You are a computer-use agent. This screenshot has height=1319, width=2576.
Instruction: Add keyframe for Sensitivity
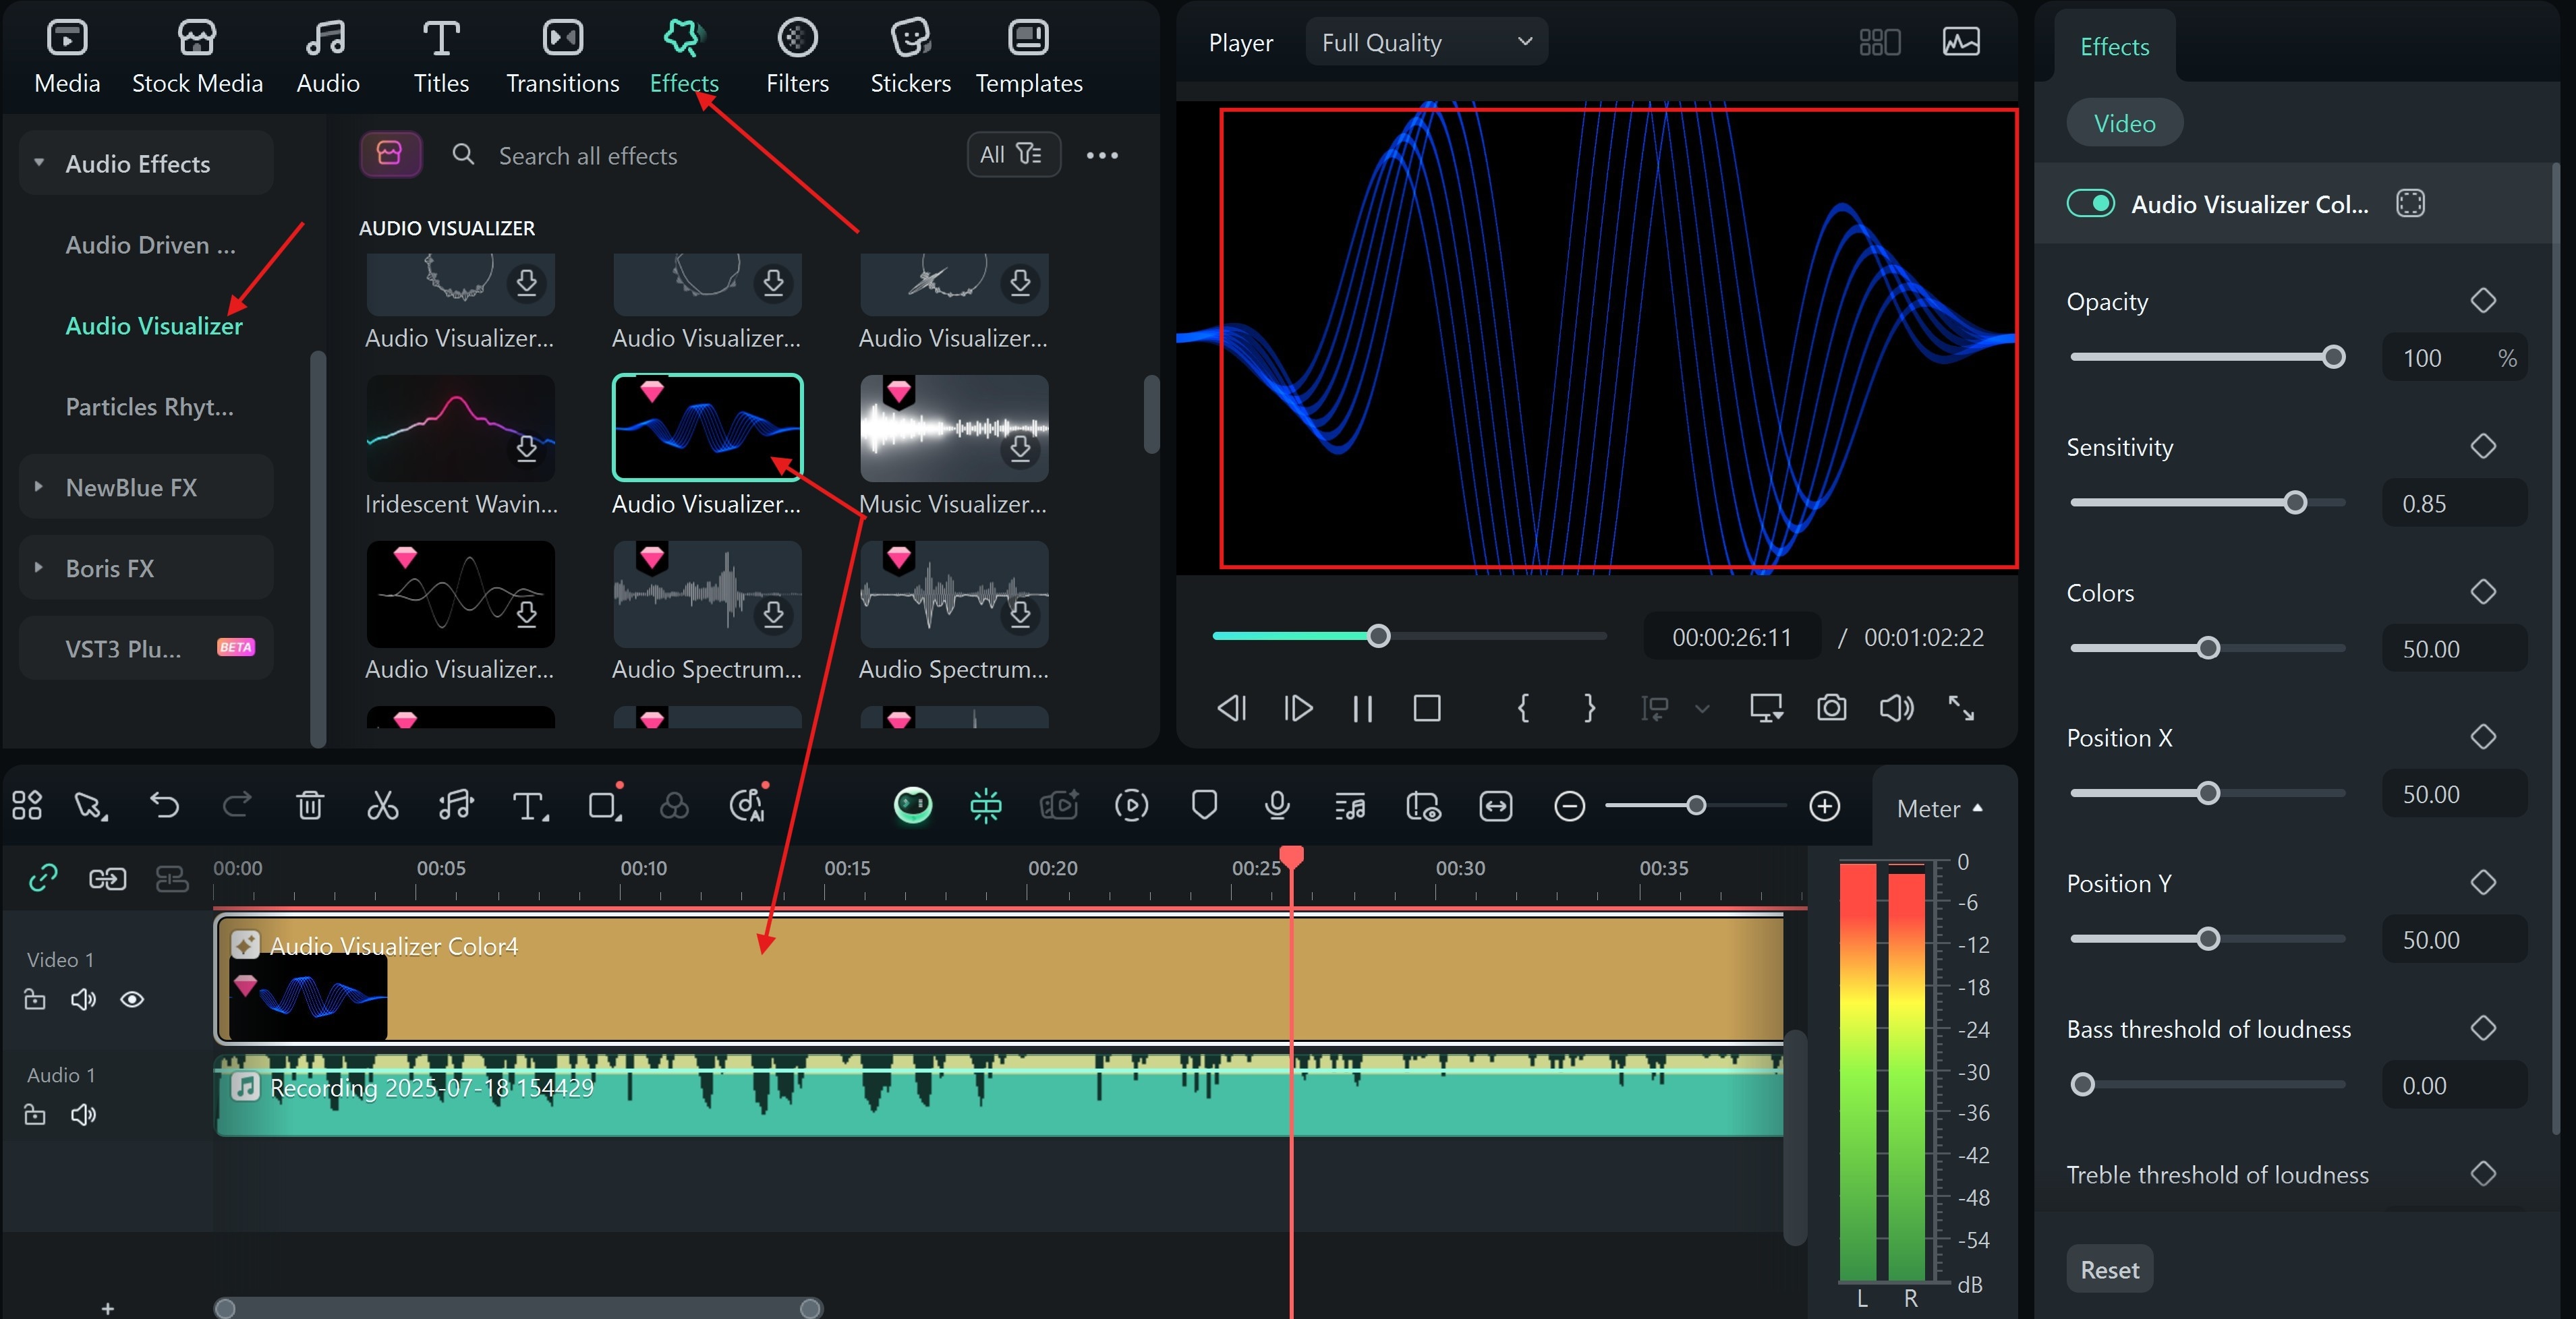[2483, 446]
